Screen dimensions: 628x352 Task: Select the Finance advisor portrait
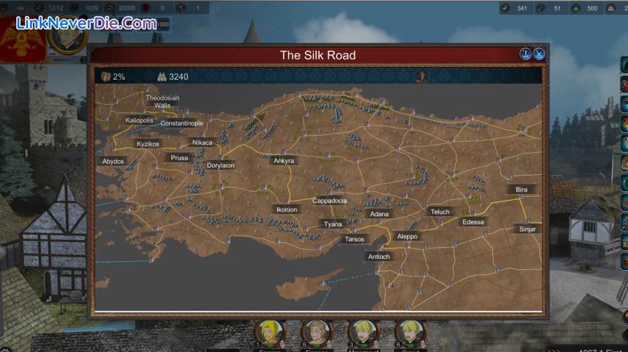click(317, 333)
